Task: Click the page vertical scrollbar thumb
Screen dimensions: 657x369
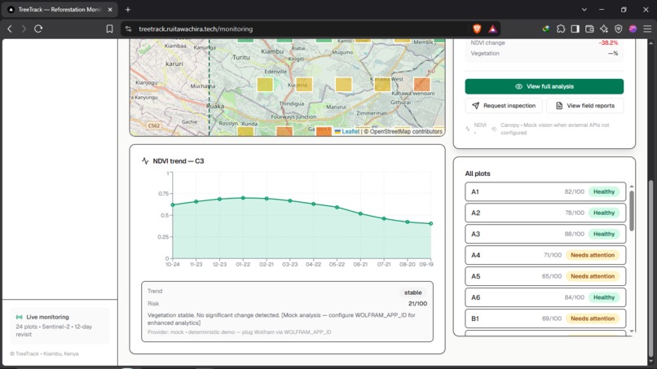Action: coord(650,269)
